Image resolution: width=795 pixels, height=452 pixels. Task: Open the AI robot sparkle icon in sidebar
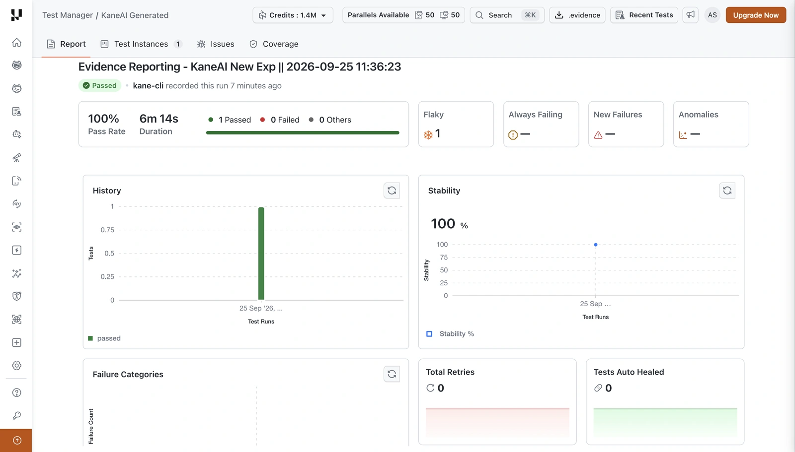pos(16,134)
